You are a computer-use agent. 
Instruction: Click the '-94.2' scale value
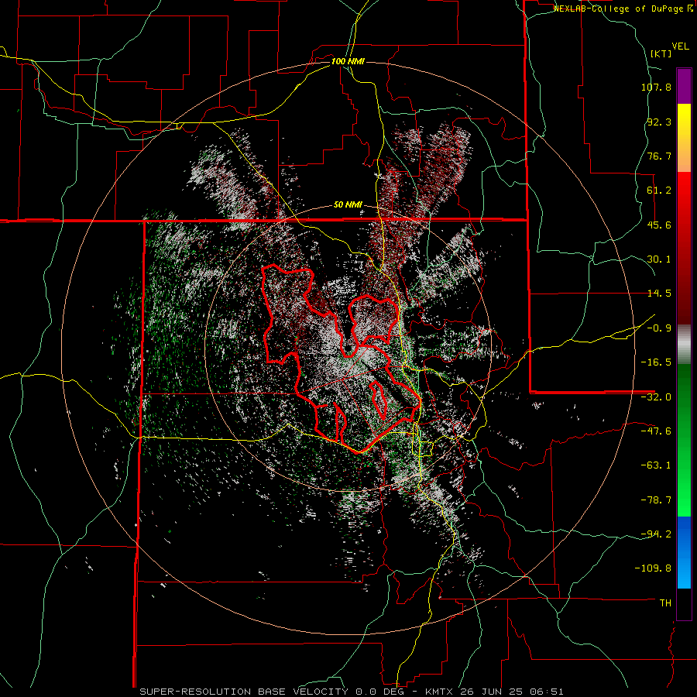656,534
